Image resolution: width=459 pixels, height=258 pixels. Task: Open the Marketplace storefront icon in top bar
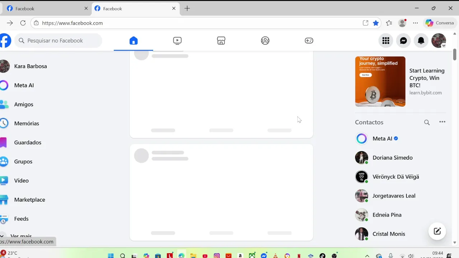[221, 40]
